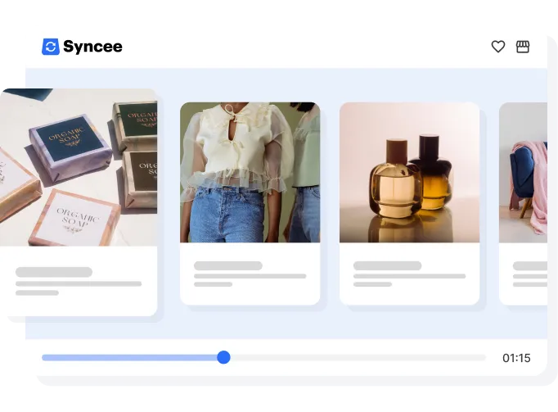The width and height of the screenshot is (558, 412).
Task: Open favorites via the heart icon
Action: tap(497, 47)
